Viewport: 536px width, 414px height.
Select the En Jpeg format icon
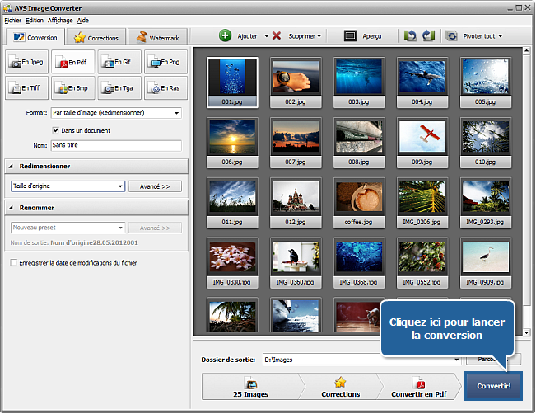click(x=26, y=62)
